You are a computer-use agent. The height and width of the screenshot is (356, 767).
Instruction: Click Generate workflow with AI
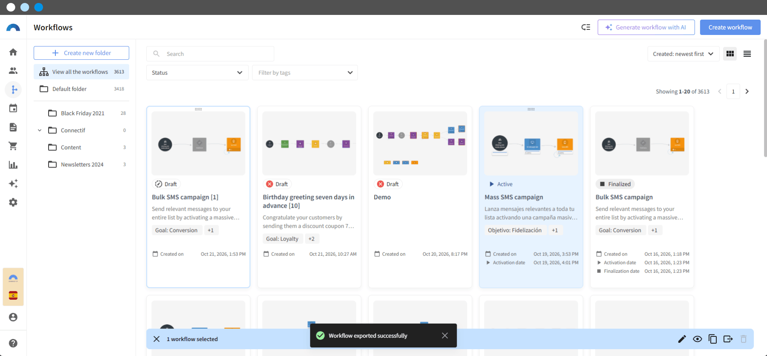[x=646, y=27]
